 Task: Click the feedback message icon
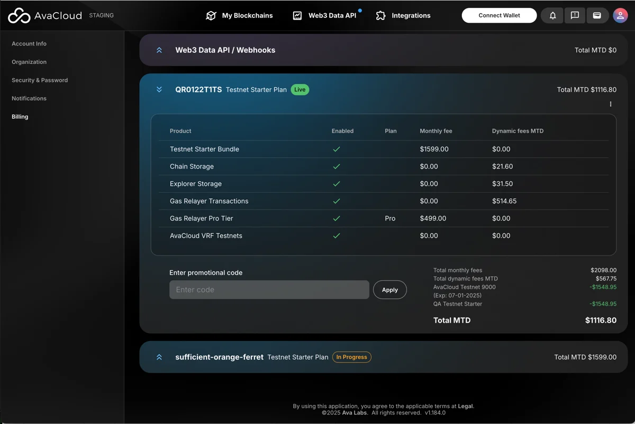pos(575,15)
